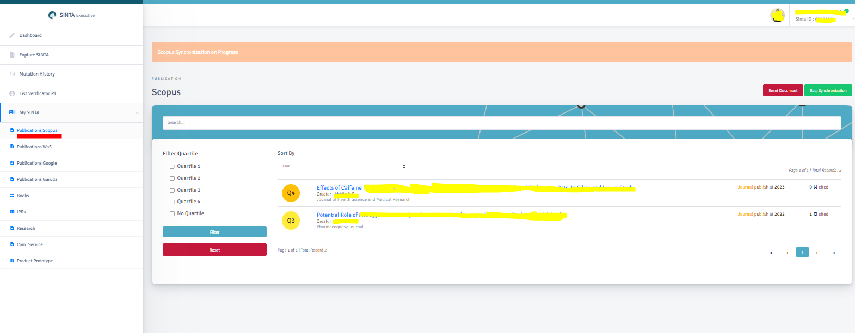Click the Search input field

tap(502, 123)
